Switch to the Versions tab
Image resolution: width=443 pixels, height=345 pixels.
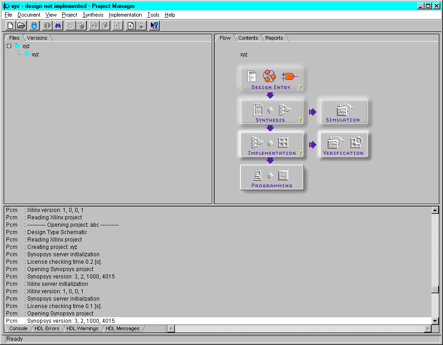point(37,38)
